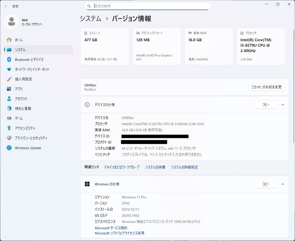This screenshot has height=241, width=295.
Task: Collapse the Windows の仕様 section
Action: 283,184
